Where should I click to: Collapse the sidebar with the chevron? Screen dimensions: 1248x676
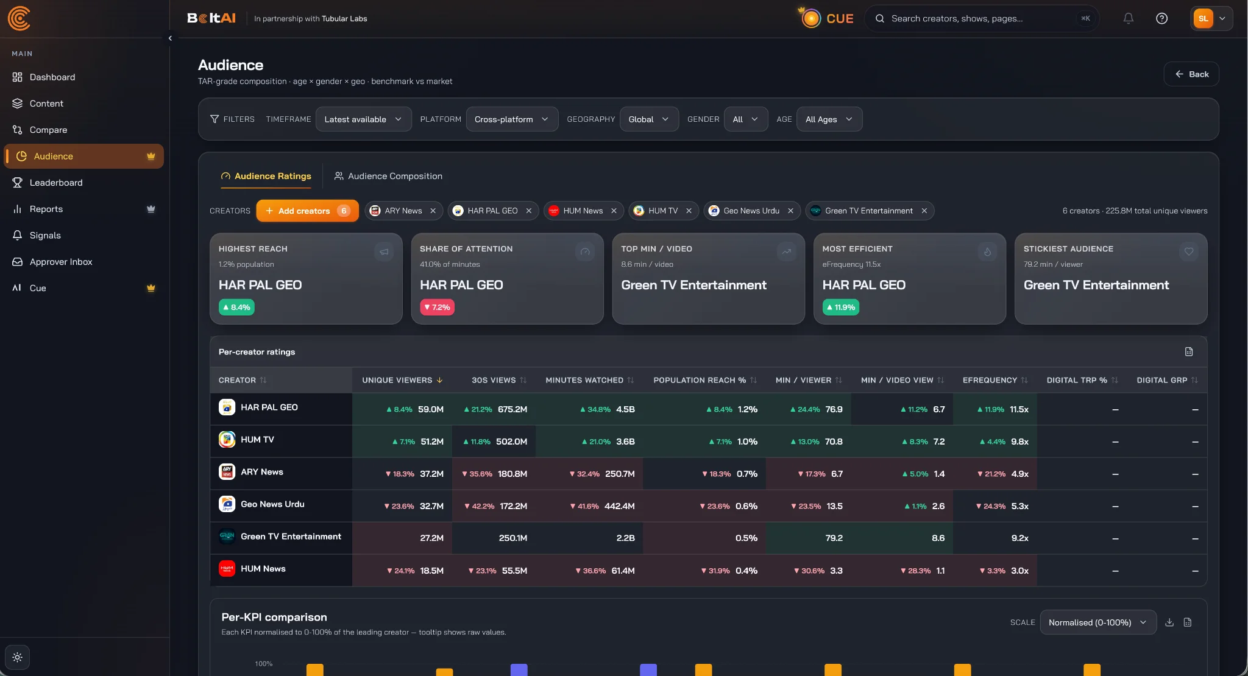click(170, 38)
